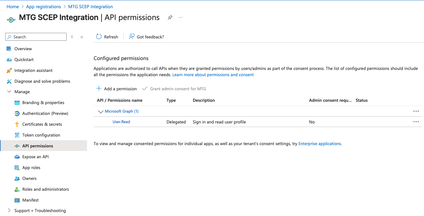Open Certificates & secrets settings
The height and width of the screenshot is (216, 424).
click(x=42, y=124)
